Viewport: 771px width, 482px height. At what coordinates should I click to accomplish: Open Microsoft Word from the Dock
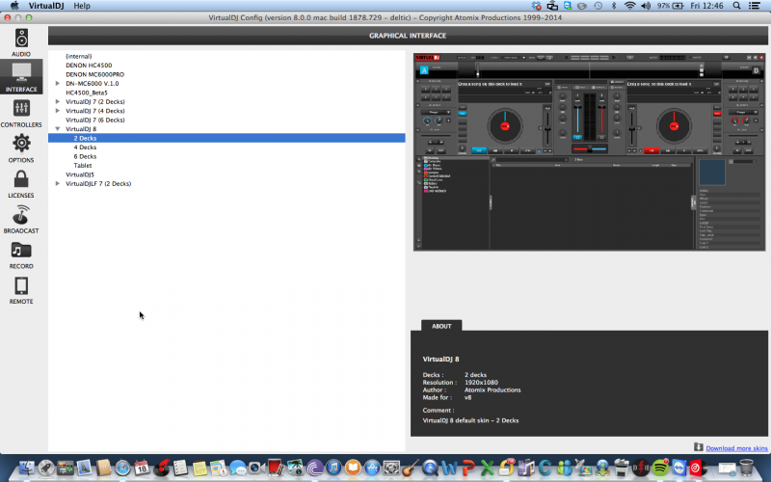449,468
